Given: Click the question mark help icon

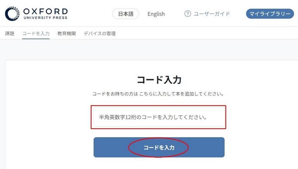Looking at the screenshot, I should [187, 14].
